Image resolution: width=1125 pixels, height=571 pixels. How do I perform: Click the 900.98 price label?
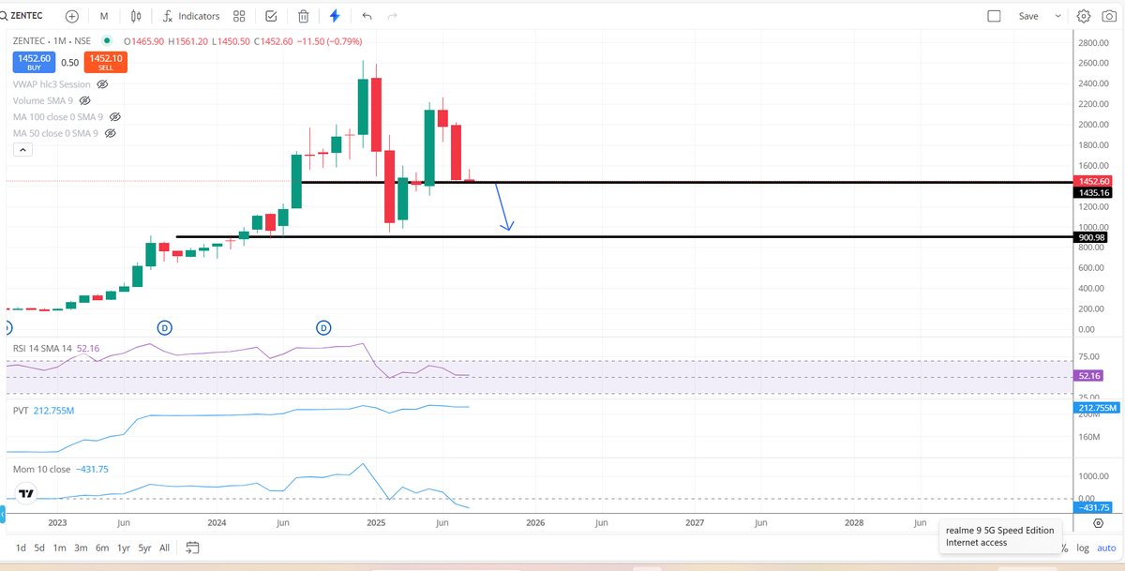click(1092, 237)
